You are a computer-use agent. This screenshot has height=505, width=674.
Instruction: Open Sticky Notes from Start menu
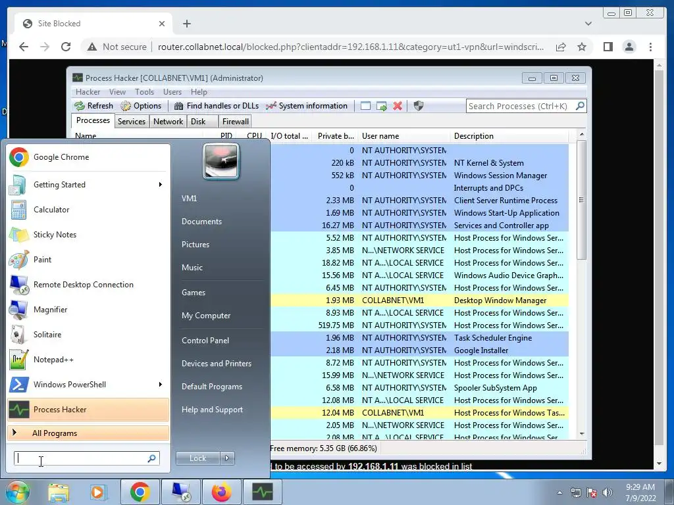pyautogui.click(x=88, y=235)
